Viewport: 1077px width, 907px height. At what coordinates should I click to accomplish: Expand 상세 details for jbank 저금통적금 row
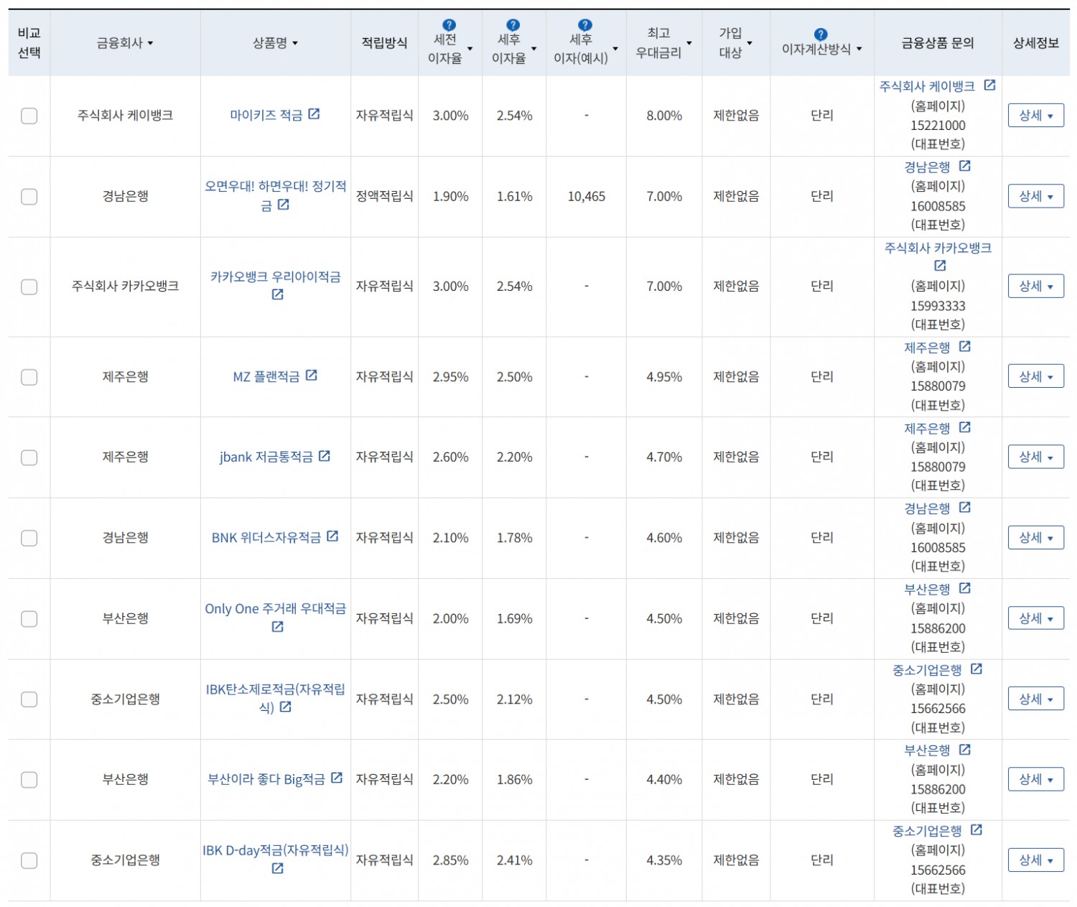(x=1036, y=457)
